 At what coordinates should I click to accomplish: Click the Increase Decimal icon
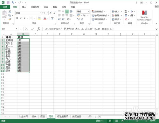point(79,19)
